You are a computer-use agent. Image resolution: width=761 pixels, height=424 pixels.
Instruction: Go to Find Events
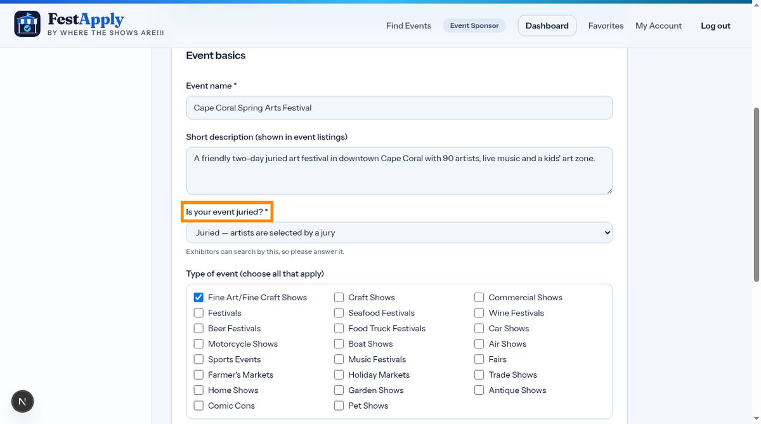coord(408,25)
